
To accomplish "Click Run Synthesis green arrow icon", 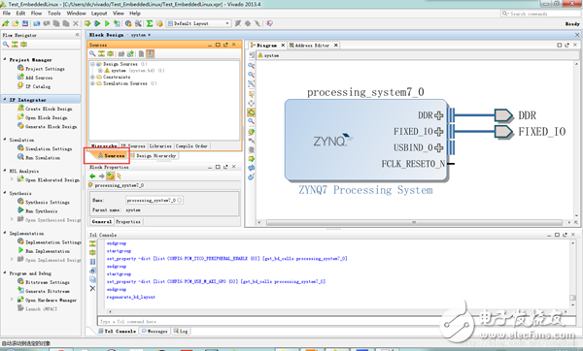I will click(20, 210).
